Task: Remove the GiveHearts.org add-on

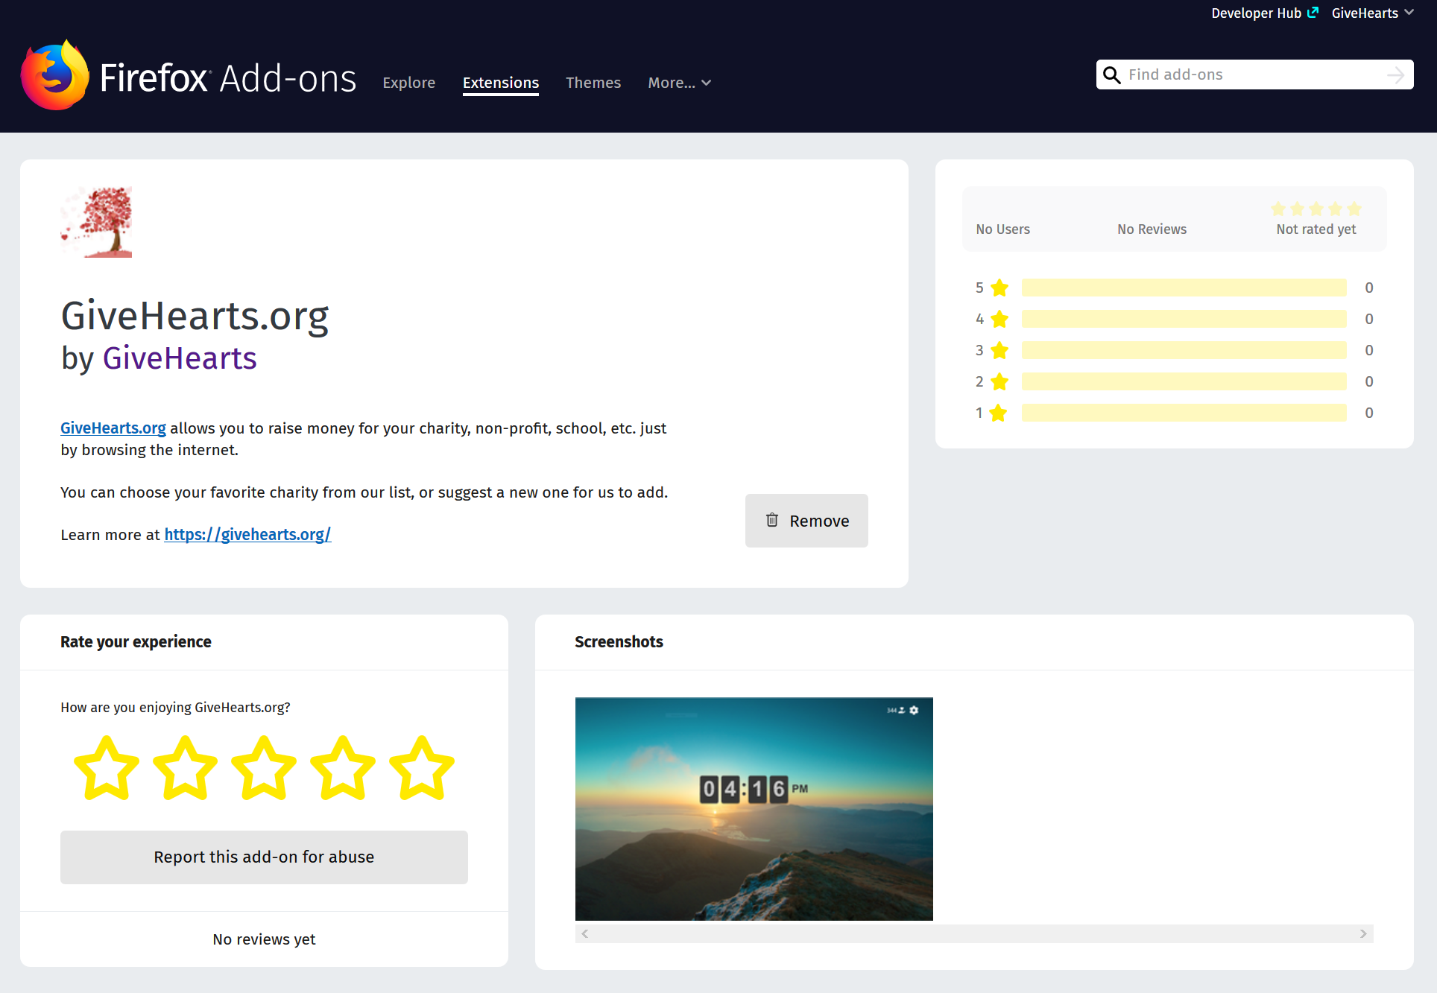Action: pyautogui.click(x=806, y=521)
